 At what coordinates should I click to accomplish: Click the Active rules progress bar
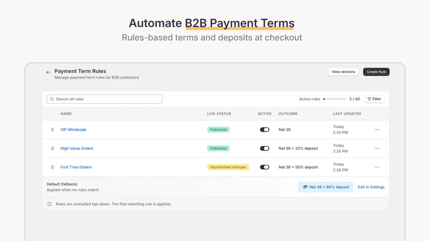[334, 99]
